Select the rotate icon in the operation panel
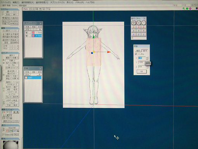Image resolution: width=198 pixels, height=149 pixels. (x=143, y=23)
